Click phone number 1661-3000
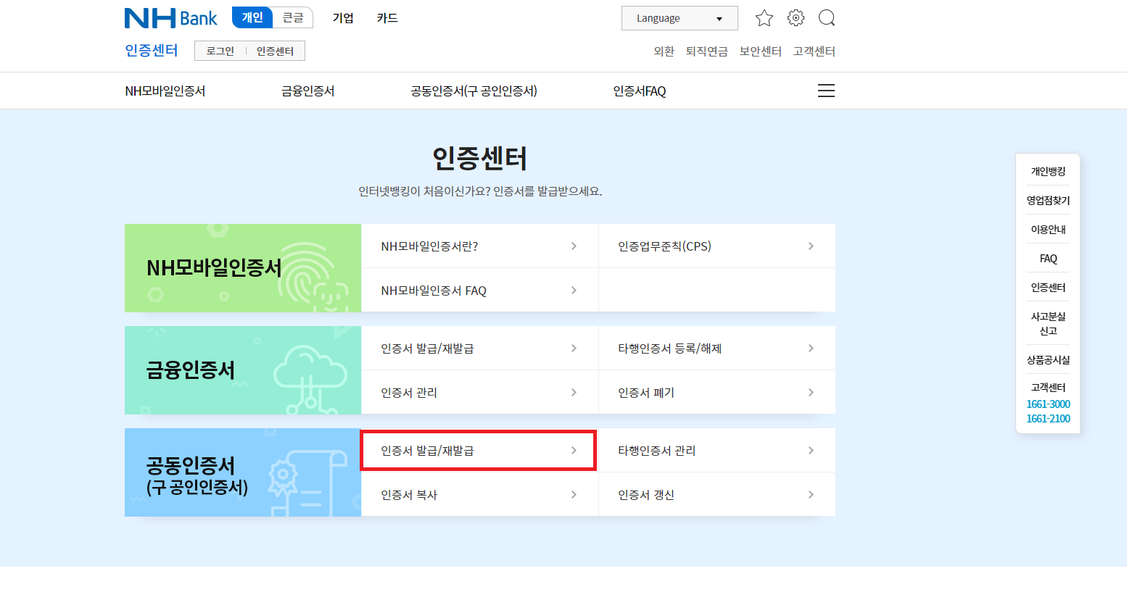1127x592 pixels. 1048,404
